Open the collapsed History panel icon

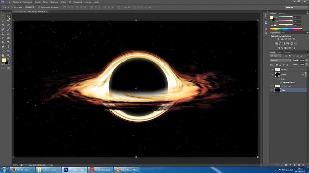[266, 16]
